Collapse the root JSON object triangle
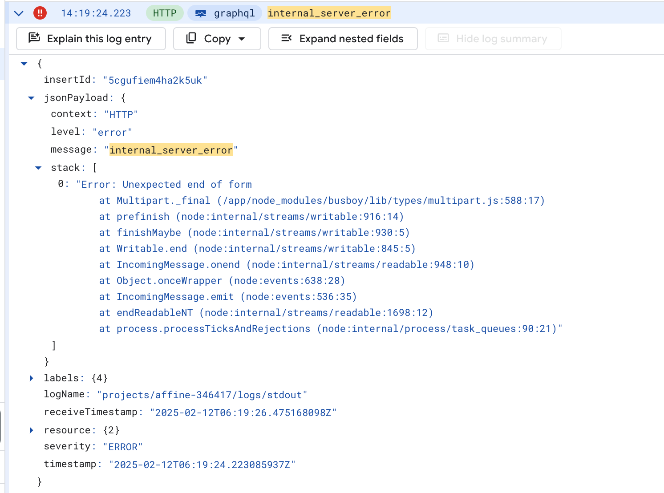Screen dimensions: 664x493 (x=24, y=64)
